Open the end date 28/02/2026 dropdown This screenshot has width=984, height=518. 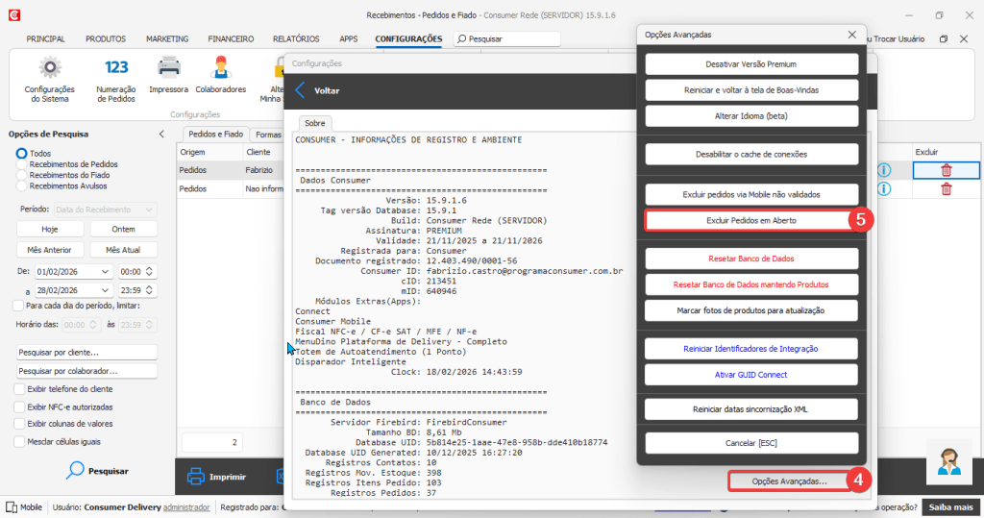(x=105, y=290)
